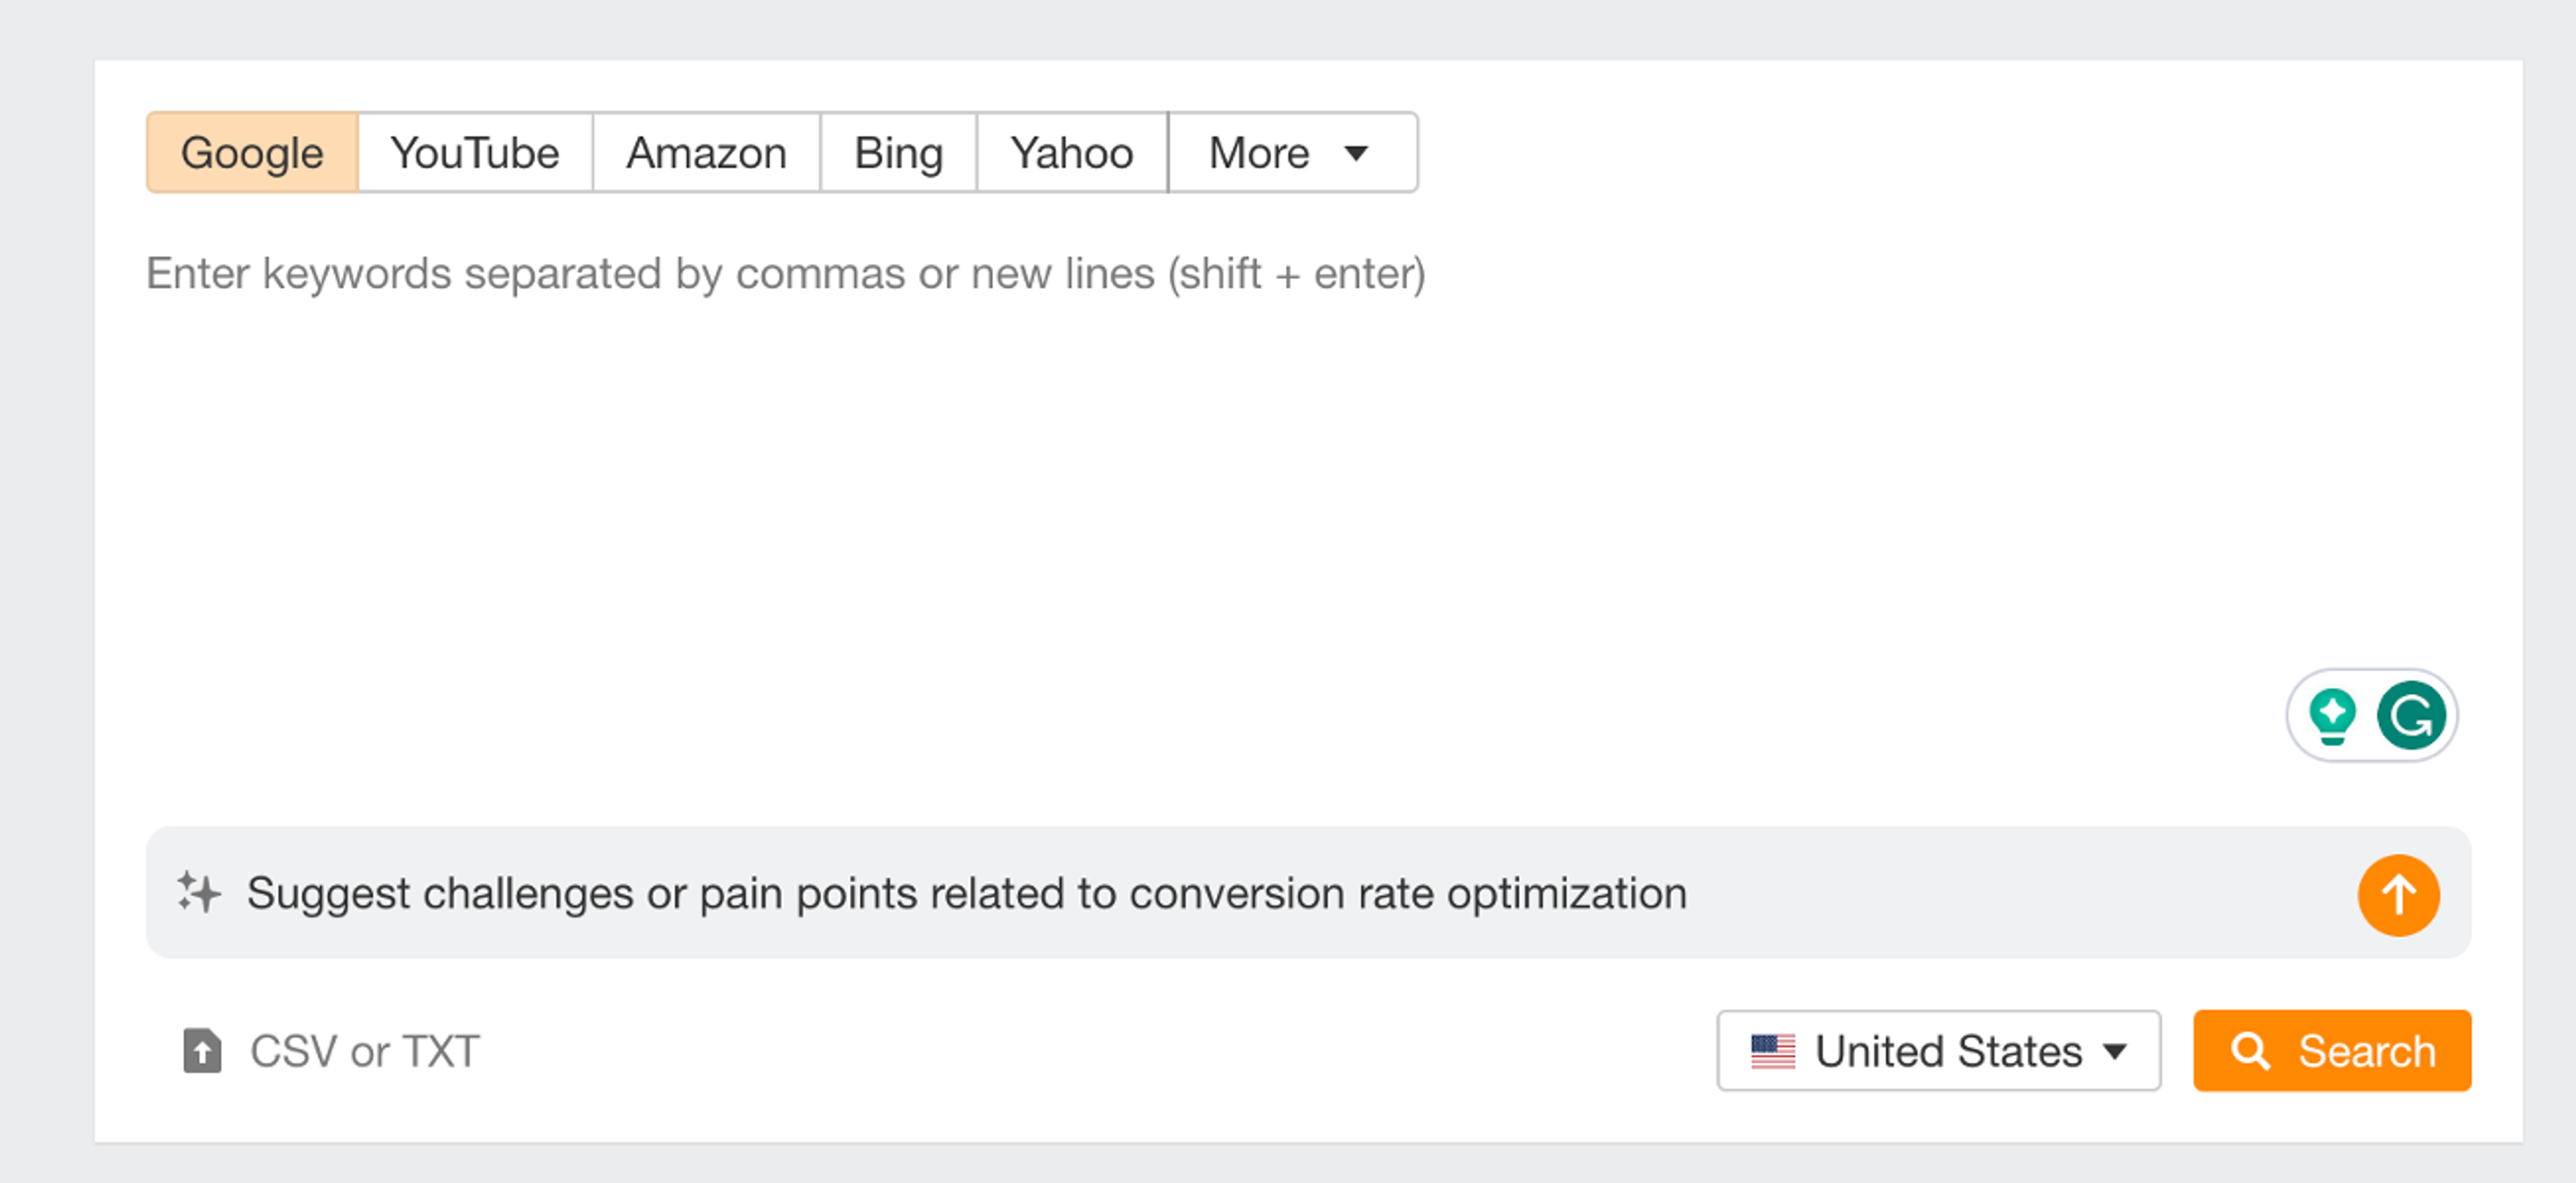Viewport: 2576px width, 1183px height.
Task: Click the More dropdown arrow
Action: tap(1356, 153)
